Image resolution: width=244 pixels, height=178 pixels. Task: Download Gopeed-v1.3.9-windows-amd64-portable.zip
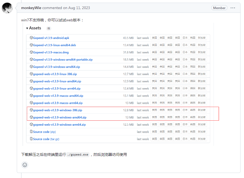click(63, 60)
